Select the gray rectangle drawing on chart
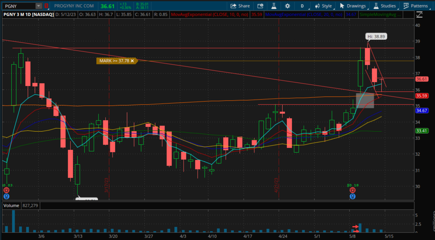Image resolution: width=435 pixels, height=240 pixels. (x=365, y=101)
